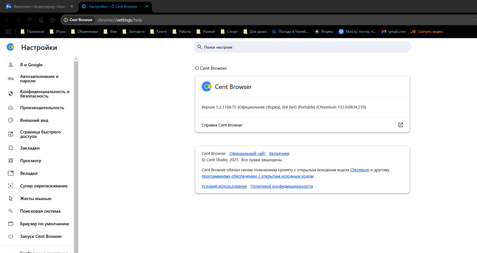Close the Варезник tab
The height and width of the screenshot is (253, 477).
coord(72,6)
